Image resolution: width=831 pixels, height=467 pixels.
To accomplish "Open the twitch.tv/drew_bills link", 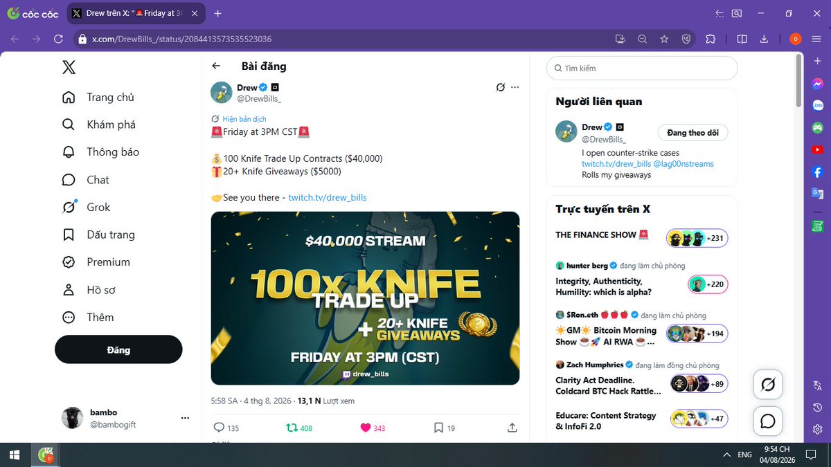I will (x=328, y=198).
